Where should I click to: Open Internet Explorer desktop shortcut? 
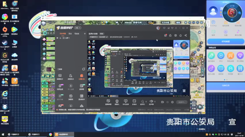[x=5, y=94]
